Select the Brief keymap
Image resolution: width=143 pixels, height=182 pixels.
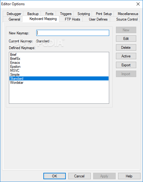(59, 55)
